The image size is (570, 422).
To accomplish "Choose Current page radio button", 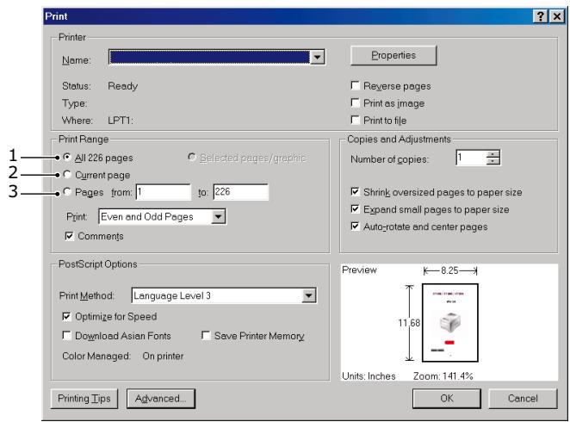I will click(67, 175).
